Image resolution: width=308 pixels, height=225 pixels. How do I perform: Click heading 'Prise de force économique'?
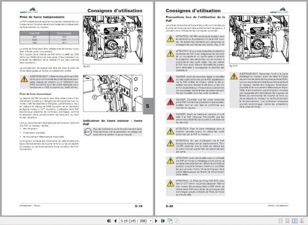point(35,94)
